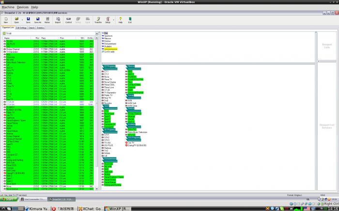
Task: Select Nova row near bottom of left list
Action: pyautogui.click(x=48, y=186)
